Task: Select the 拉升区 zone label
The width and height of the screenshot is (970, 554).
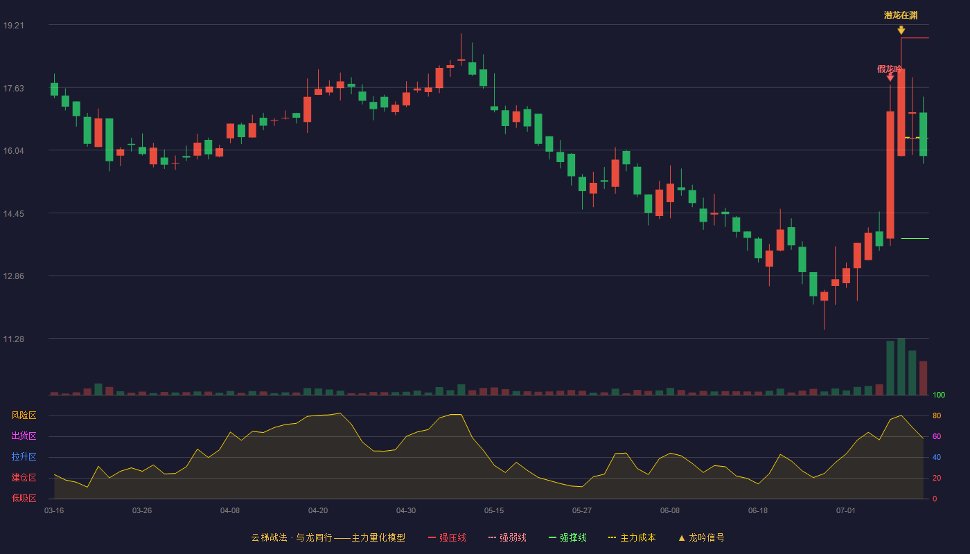Action: (24, 457)
